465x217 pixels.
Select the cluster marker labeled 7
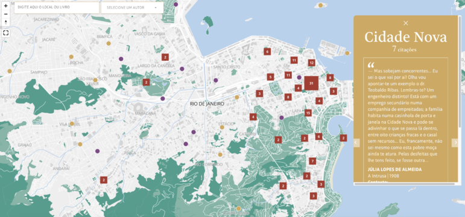(312, 161)
